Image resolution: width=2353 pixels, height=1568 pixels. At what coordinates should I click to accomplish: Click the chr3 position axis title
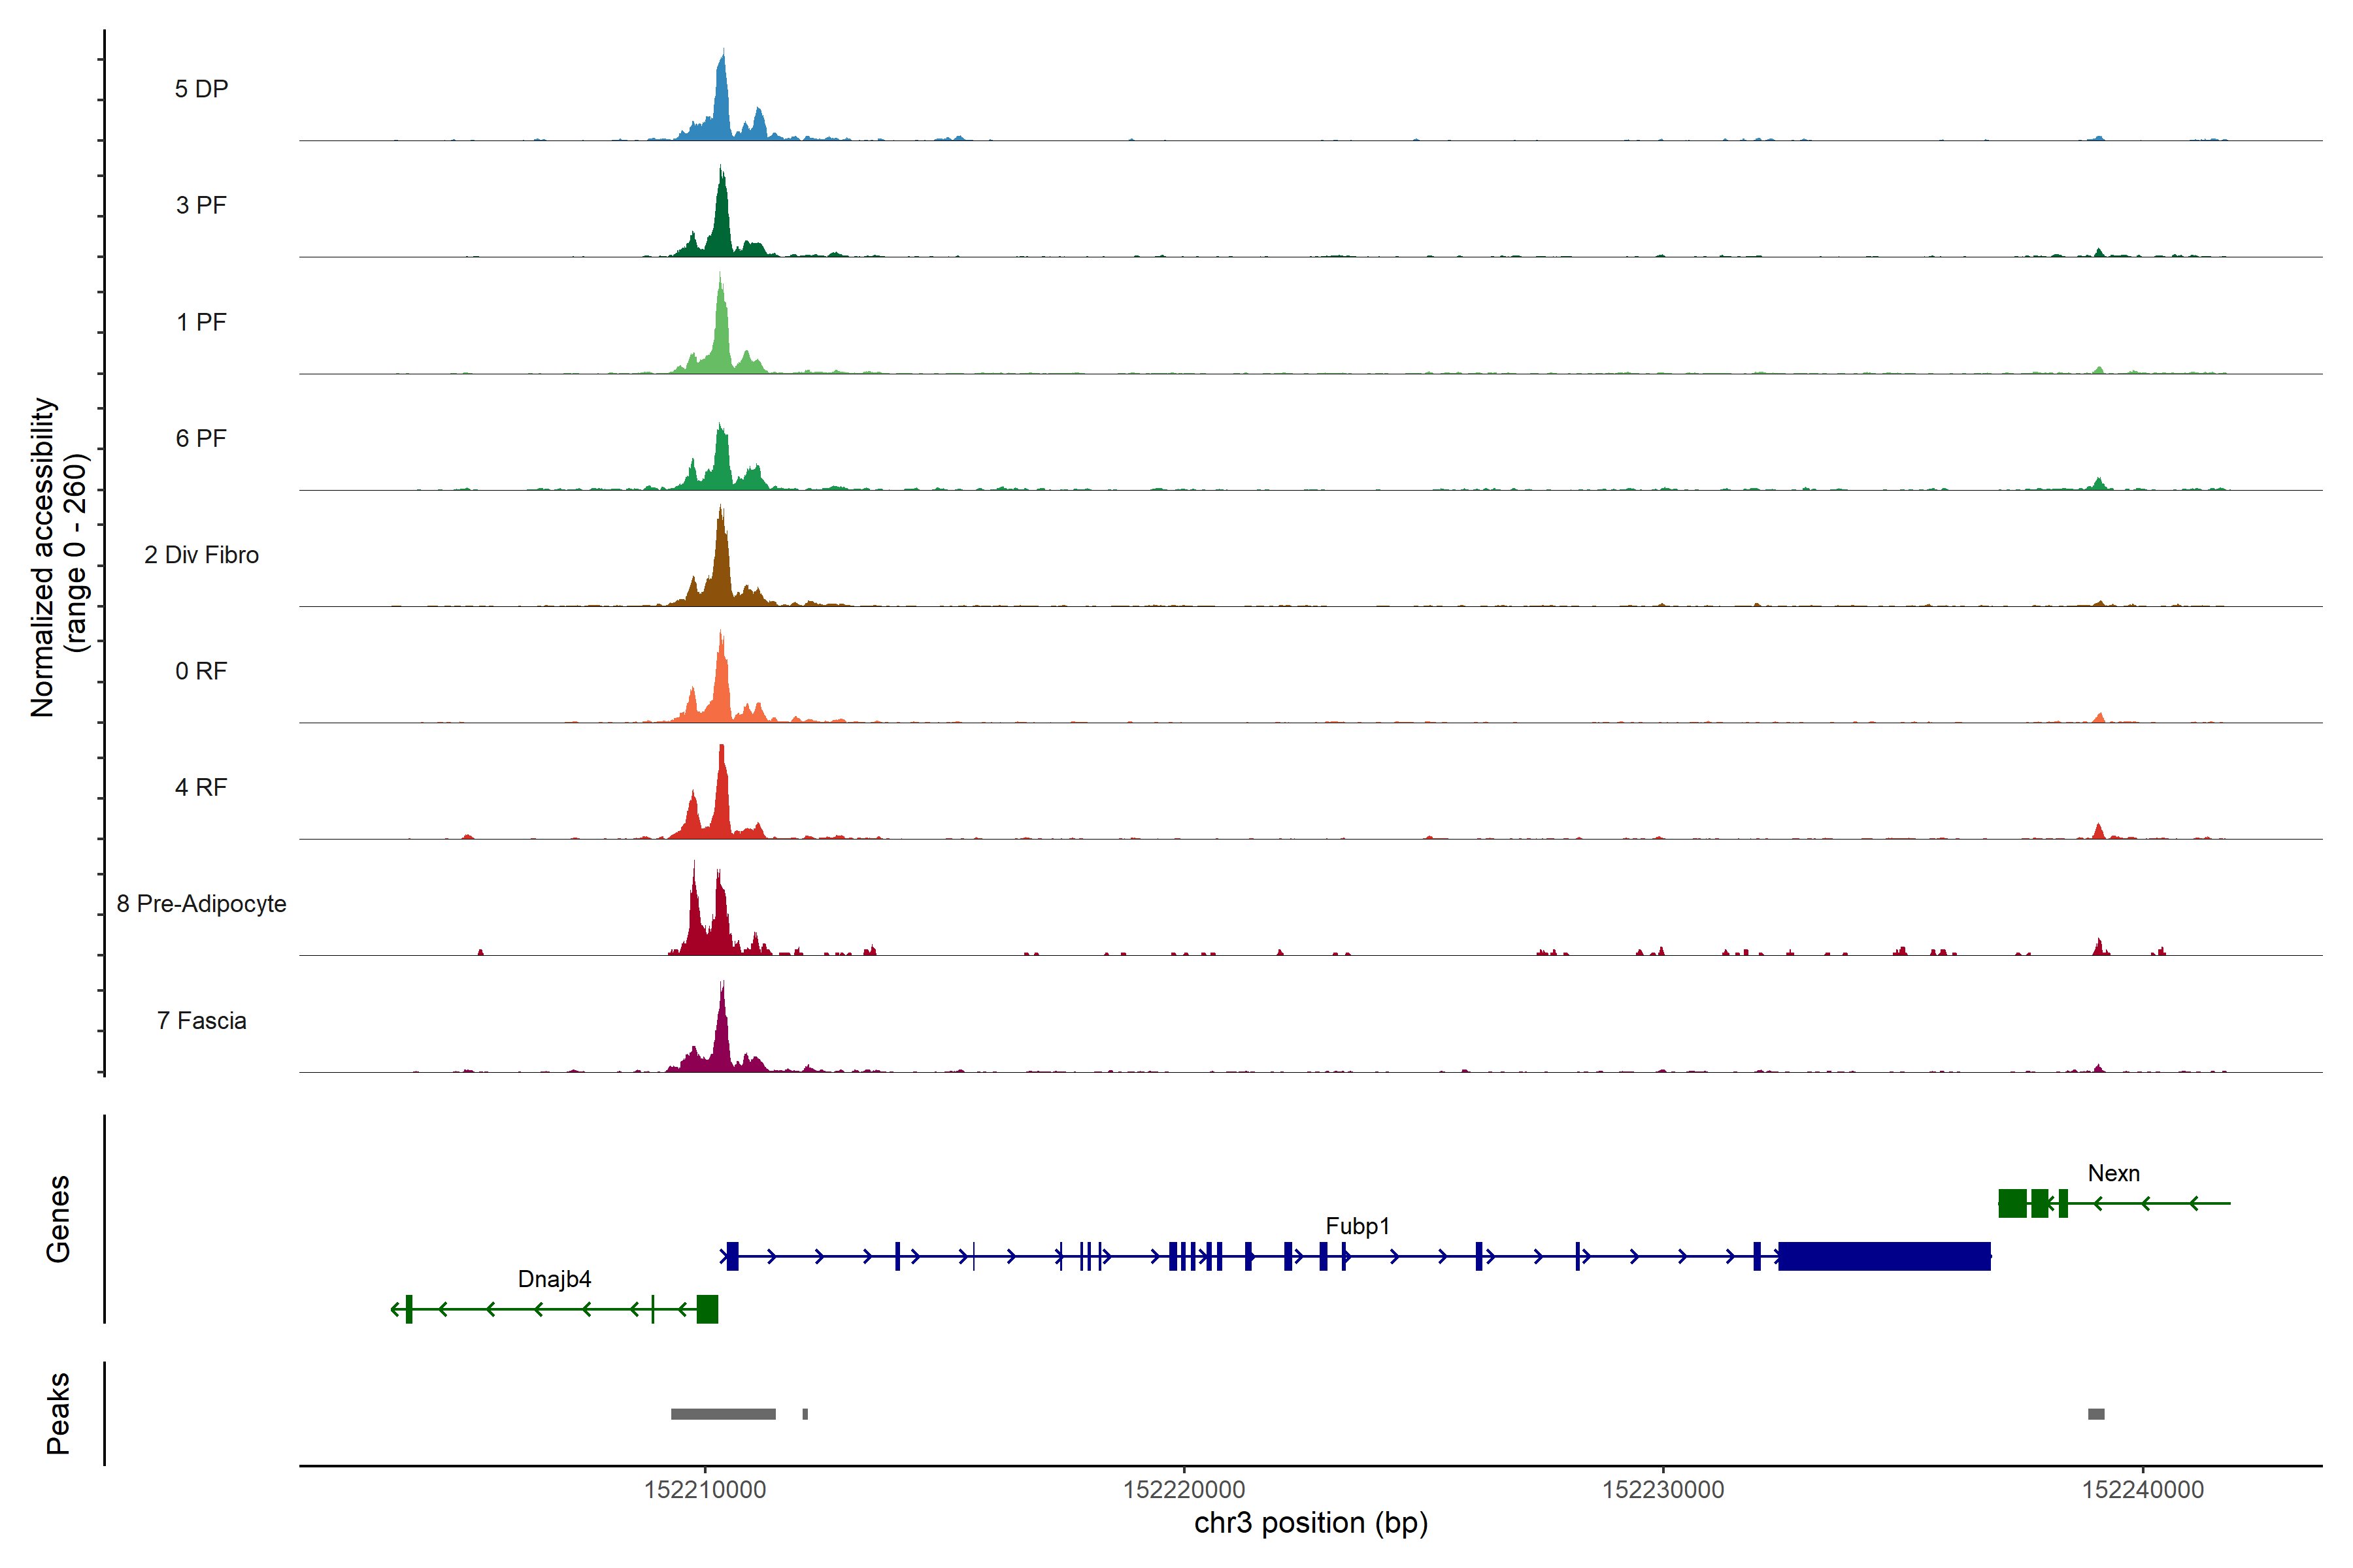[1310, 1522]
